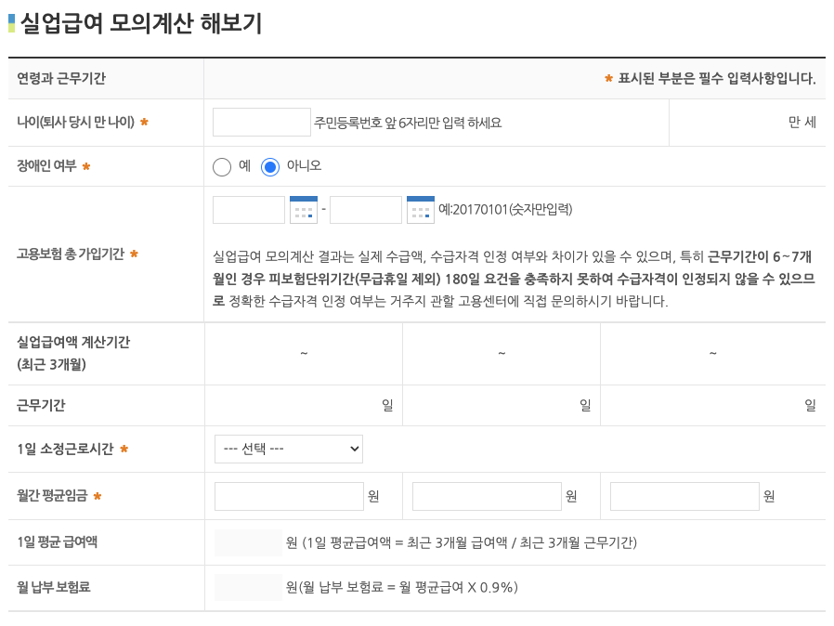Click the end date text field for 고용보험 가입기간
The image size is (834, 626).
point(365,209)
